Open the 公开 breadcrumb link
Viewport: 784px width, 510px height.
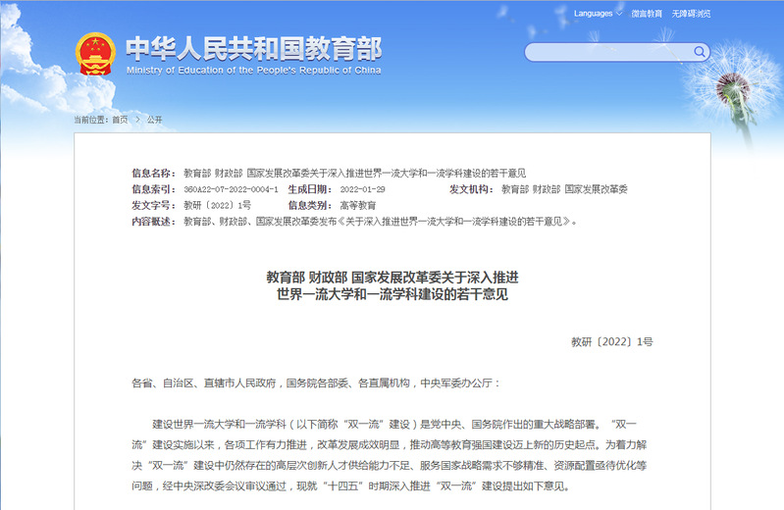(155, 120)
